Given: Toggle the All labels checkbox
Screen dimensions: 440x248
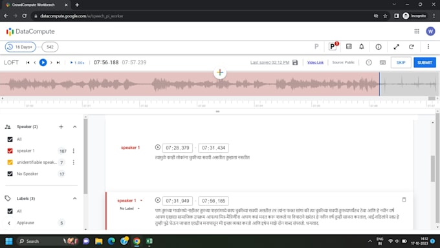Looking at the screenshot, I should (10, 211).
